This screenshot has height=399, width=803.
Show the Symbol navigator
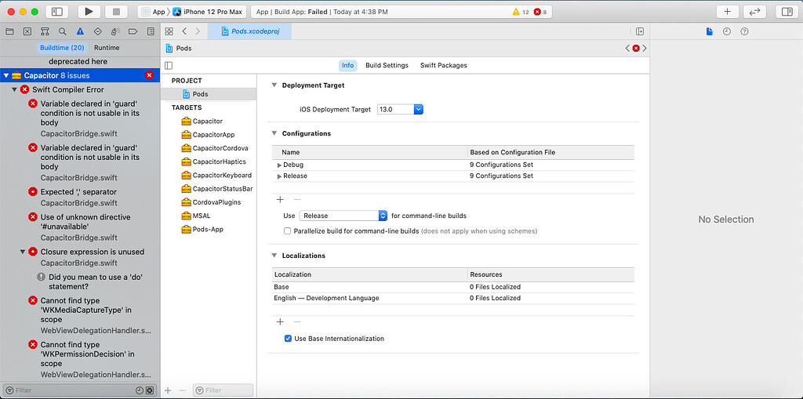click(45, 31)
